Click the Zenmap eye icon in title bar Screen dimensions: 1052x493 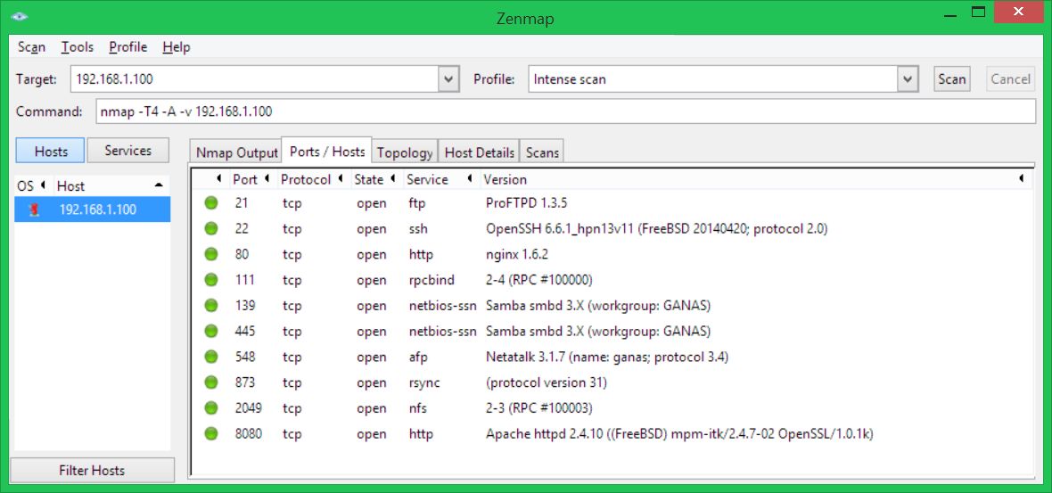pyautogui.click(x=20, y=16)
